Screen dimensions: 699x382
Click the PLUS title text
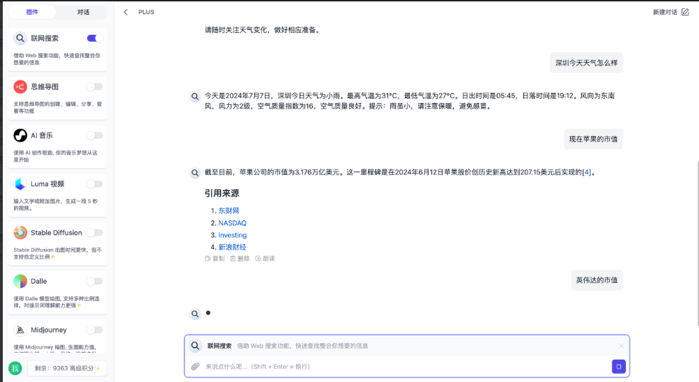tap(146, 12)
